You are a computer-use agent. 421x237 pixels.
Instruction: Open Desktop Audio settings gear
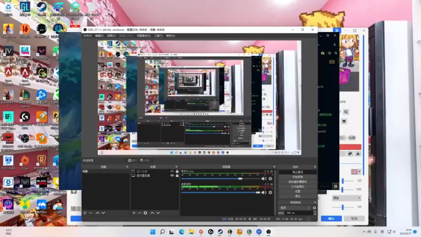point(270,192)
